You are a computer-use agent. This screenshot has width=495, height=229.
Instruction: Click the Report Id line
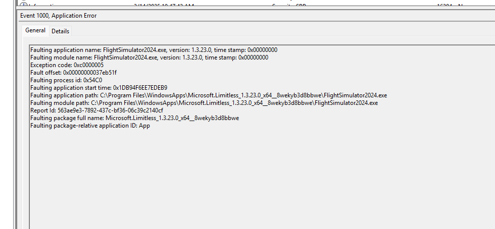(96, 110)
